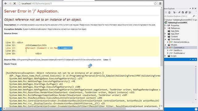
Task: Click the Controllers folder icon
Action: (x=169, y=39)
